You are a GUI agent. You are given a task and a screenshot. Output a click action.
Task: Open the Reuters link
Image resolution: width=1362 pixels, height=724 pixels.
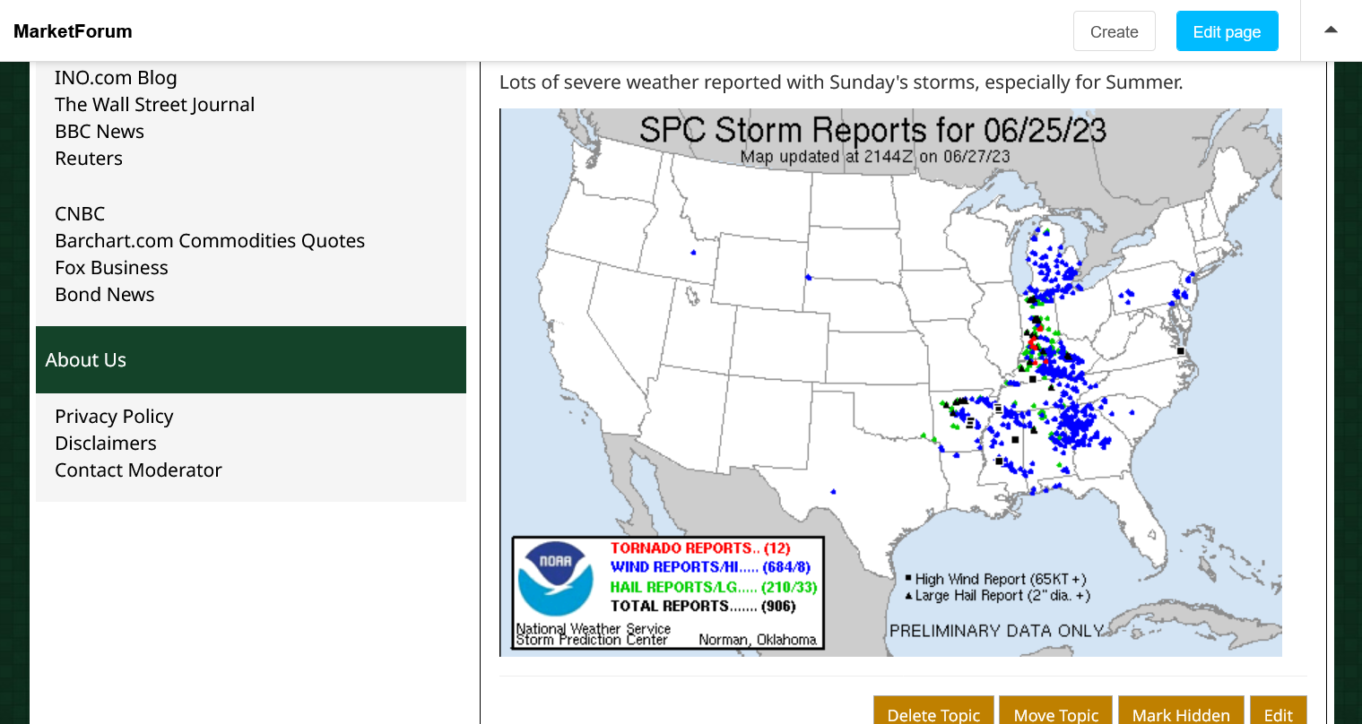pos(89,159)
